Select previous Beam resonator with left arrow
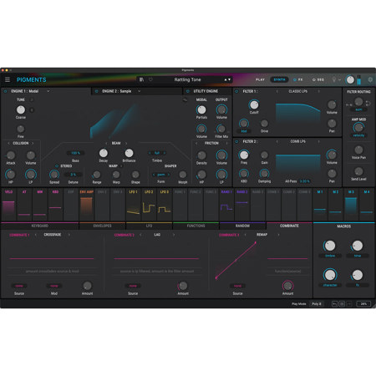The width and height of the screenshot is (376, 376). [x=106, y=143]
